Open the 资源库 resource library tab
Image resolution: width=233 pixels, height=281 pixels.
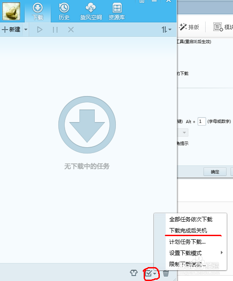[x=117, y=12]
